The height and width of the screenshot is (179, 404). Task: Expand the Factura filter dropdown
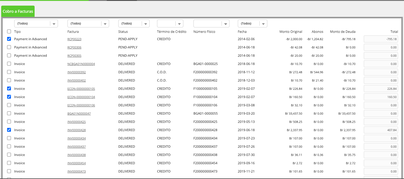(88, 24)
